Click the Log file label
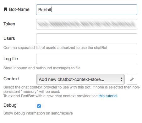The image size is (142, 123). click(x=11, y=59)
